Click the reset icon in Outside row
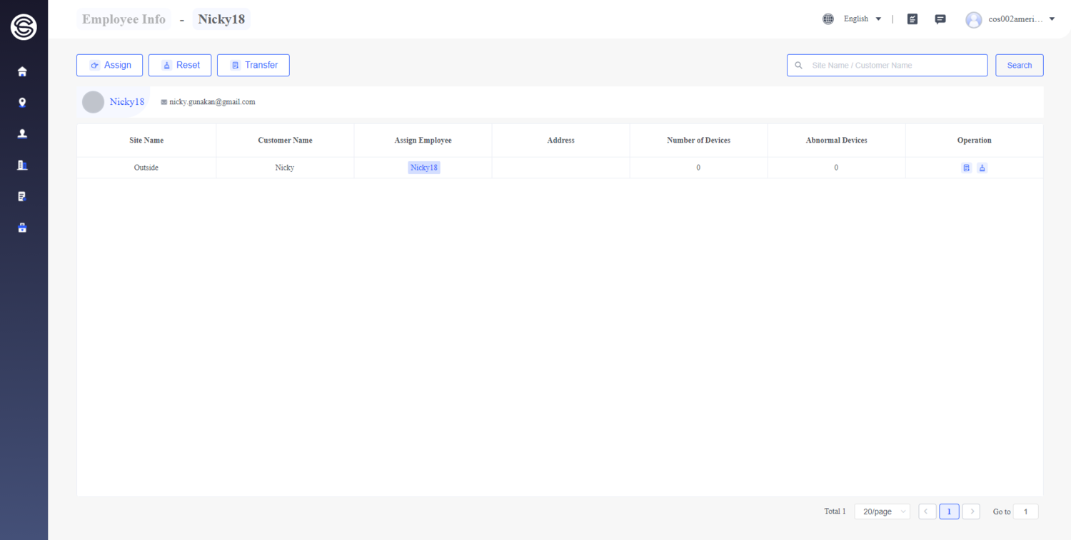 (x=982, y=168)
